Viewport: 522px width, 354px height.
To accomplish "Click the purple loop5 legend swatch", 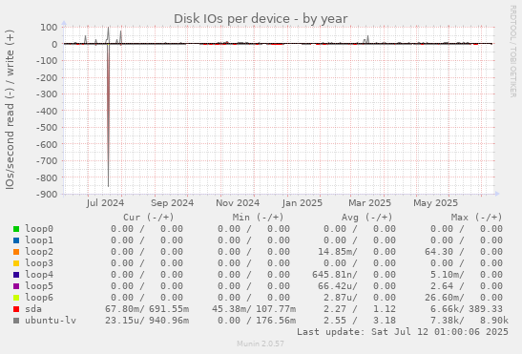I will [16, 286].
